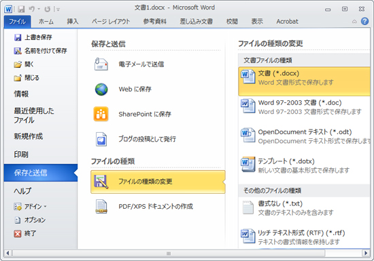The image size is (374, 261).
Task: Minimize the Word window
Action: pyautogui.click(x=328, y=9)
